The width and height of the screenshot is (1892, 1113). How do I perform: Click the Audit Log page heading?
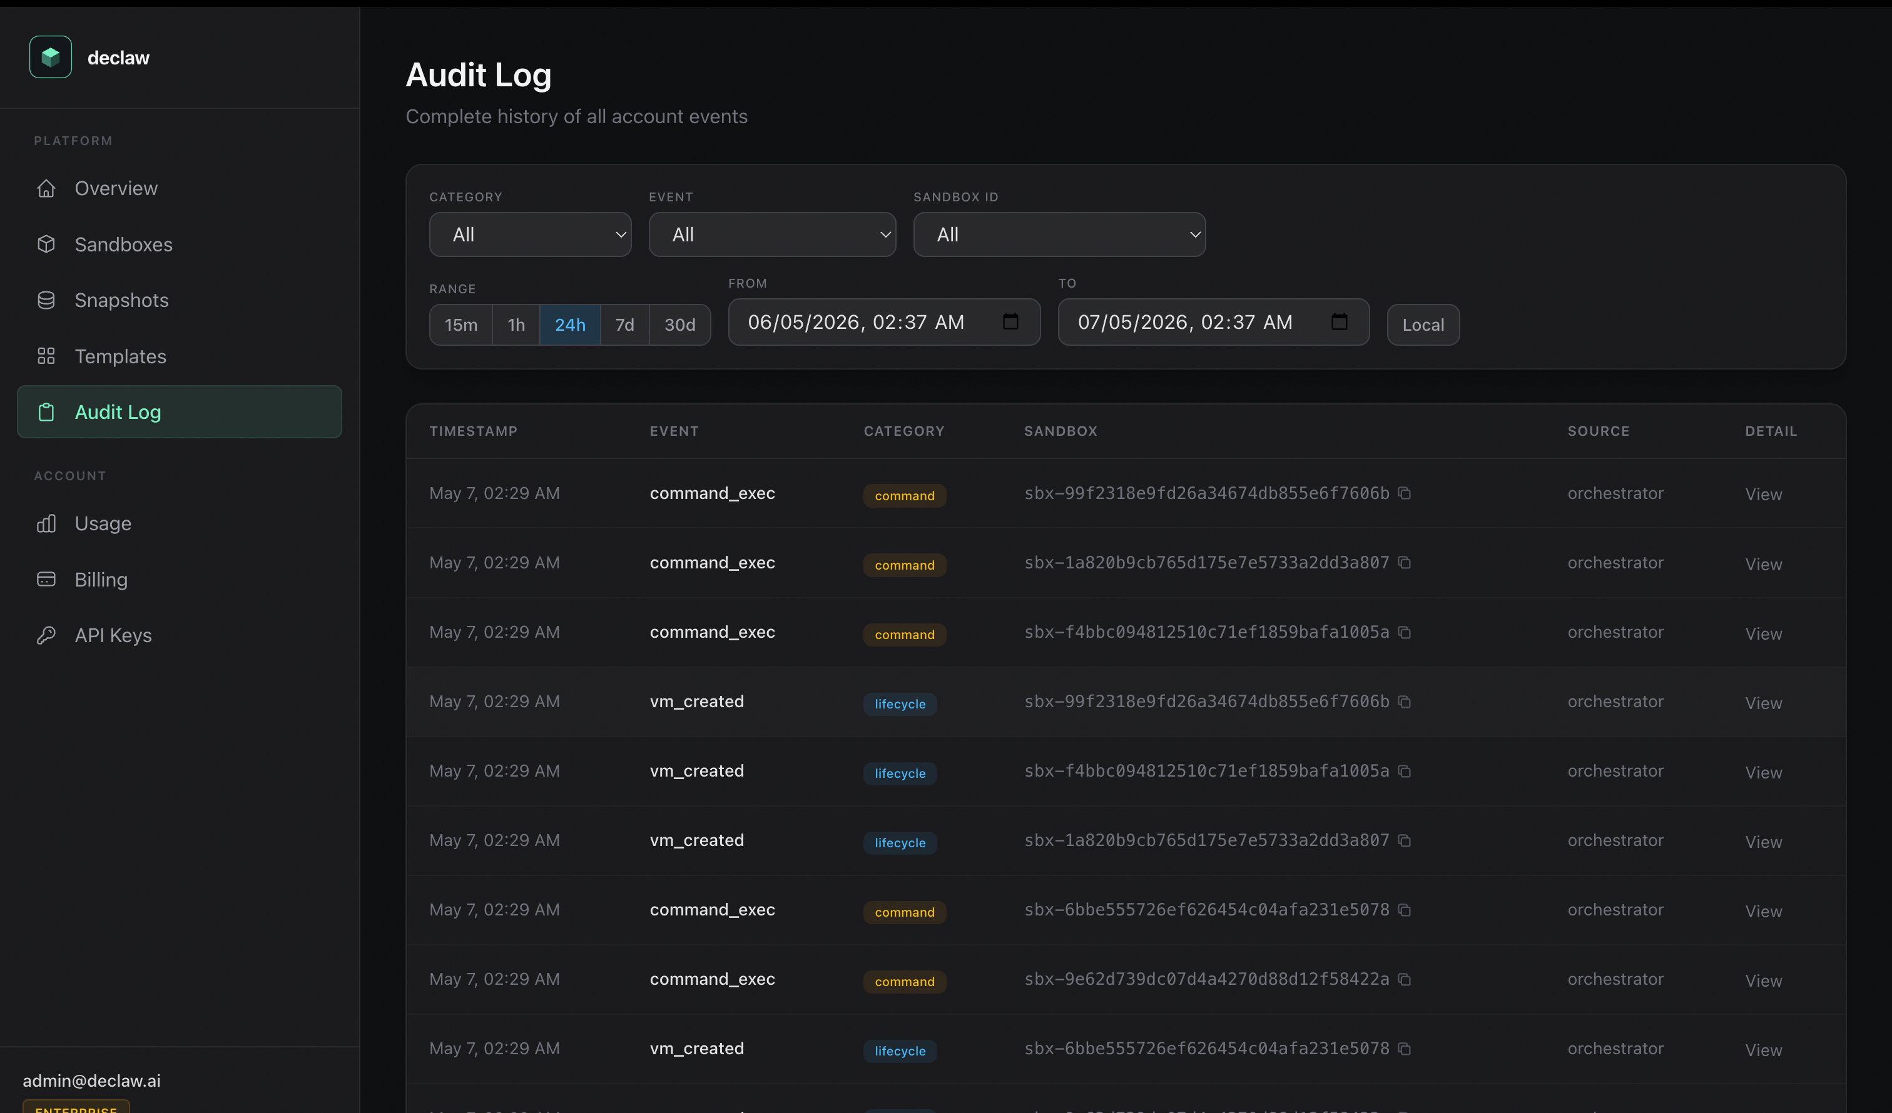pyautogui.click(x=478, y=75)
